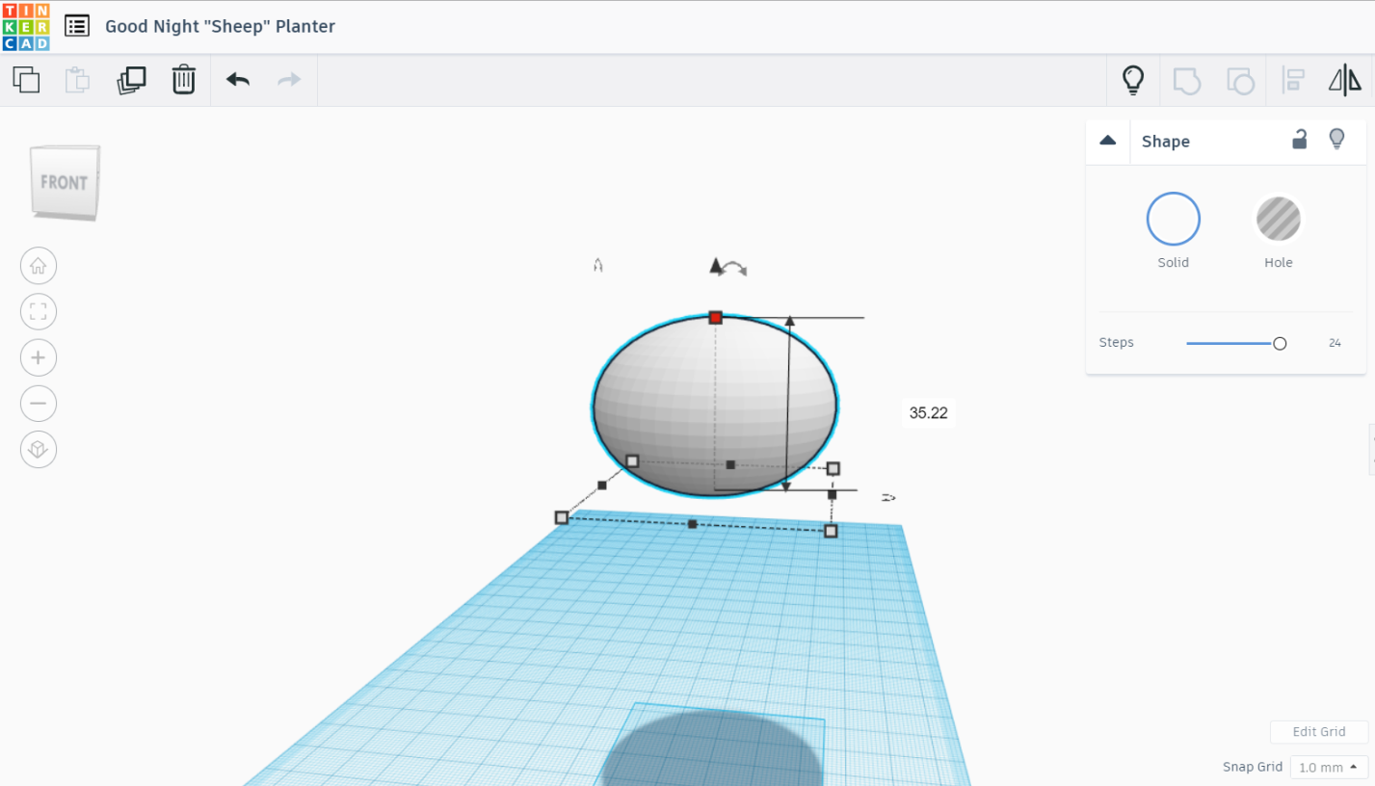Click the Copy toolbar icon
Viewport: 1375px width, 786px height.
coord(26,80)
